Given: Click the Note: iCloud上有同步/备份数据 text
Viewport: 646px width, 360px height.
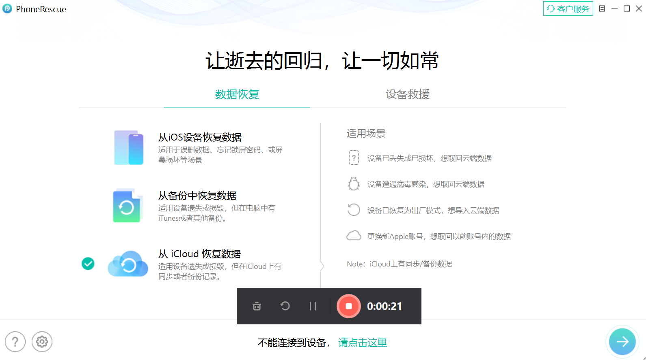Looking at the screenshot, I should tap(400, 264).
